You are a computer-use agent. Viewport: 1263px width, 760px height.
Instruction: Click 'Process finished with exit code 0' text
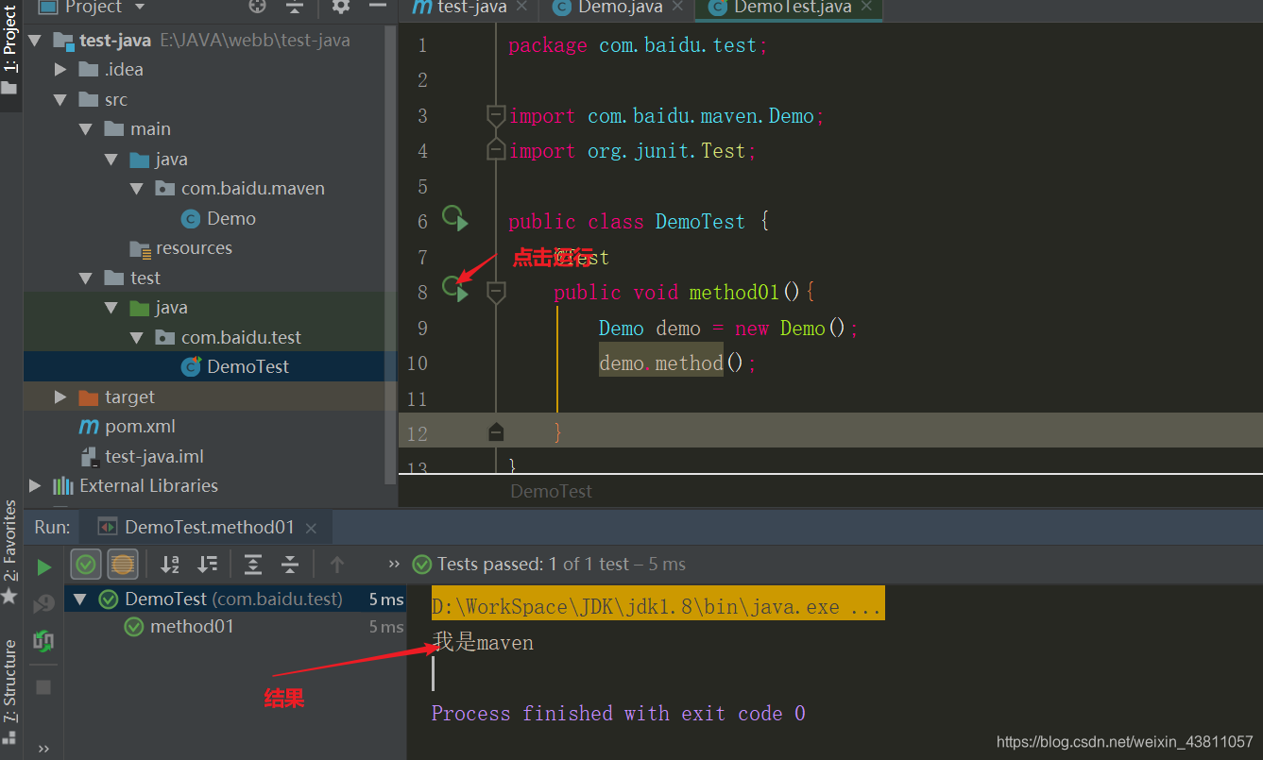(619, 714)
